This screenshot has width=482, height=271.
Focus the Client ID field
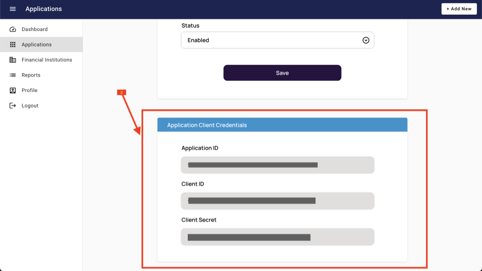coord(277,201)
